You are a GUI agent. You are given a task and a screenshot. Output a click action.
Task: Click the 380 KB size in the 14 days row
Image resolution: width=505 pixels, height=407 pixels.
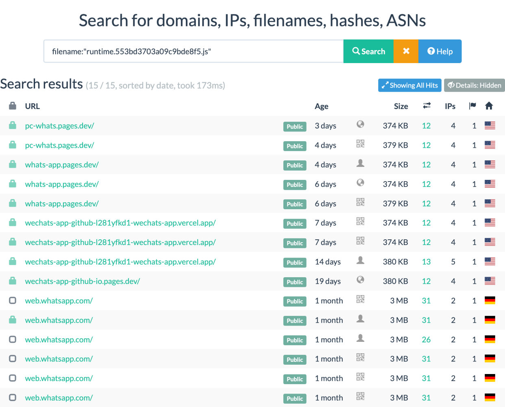(x=395, y=262)
